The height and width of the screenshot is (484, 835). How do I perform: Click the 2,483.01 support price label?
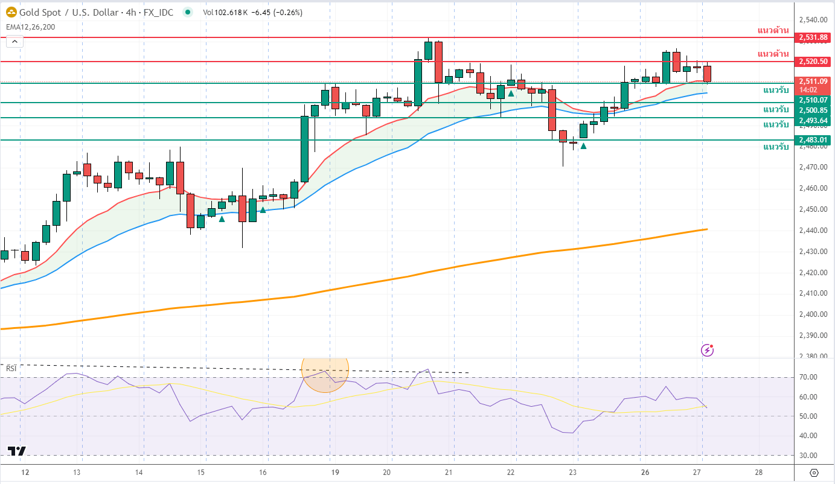pyautogui.click(x=813, y=140)
